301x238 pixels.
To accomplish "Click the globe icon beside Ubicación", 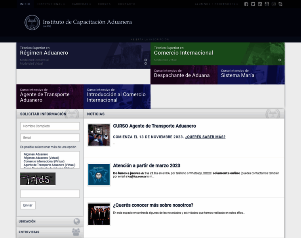I will pyautogui.click(x=76, y=221).
